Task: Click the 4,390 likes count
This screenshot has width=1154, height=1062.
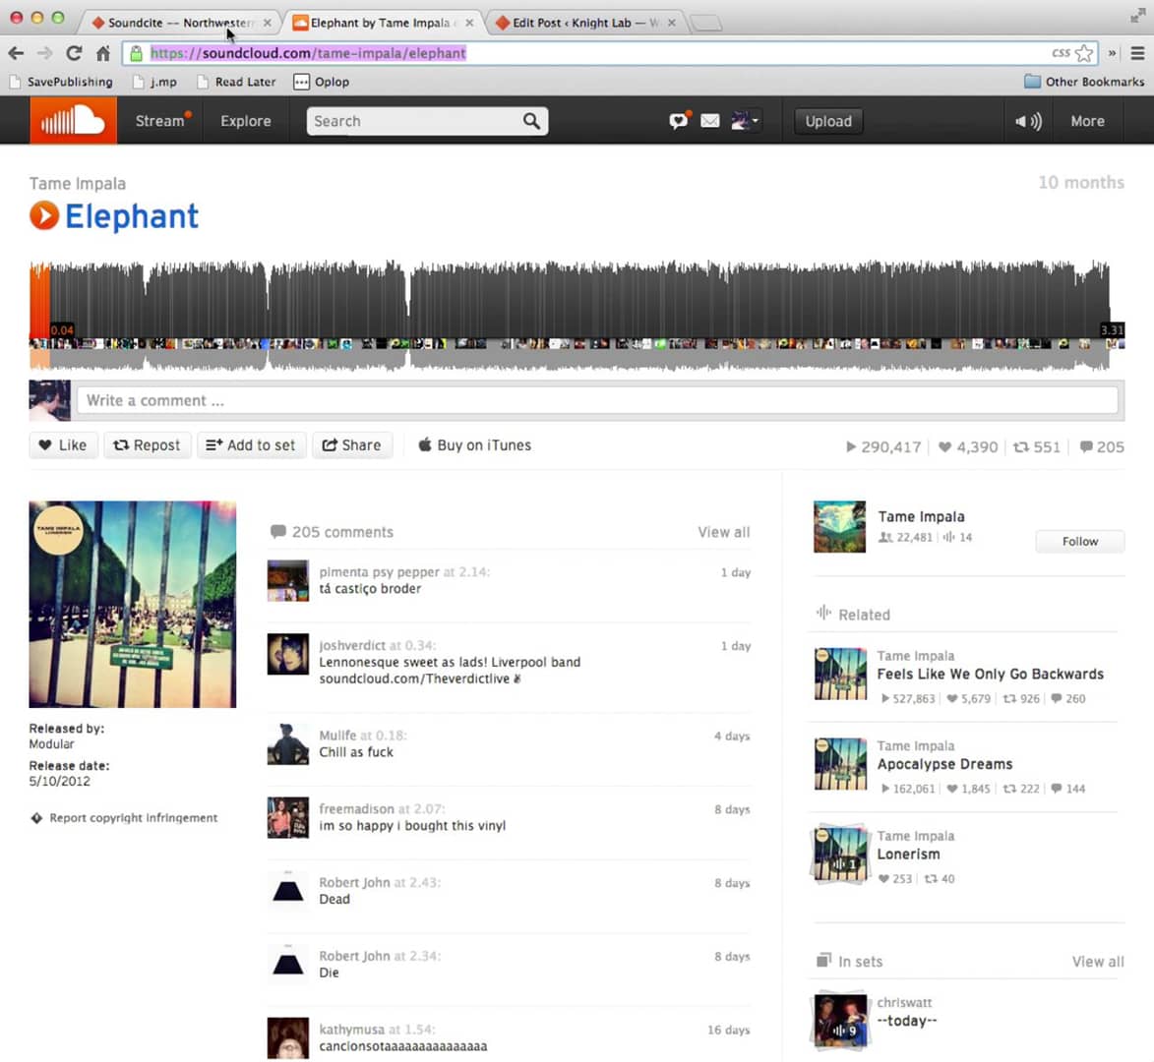Action: pyautogui.click(x=968, y=446)
